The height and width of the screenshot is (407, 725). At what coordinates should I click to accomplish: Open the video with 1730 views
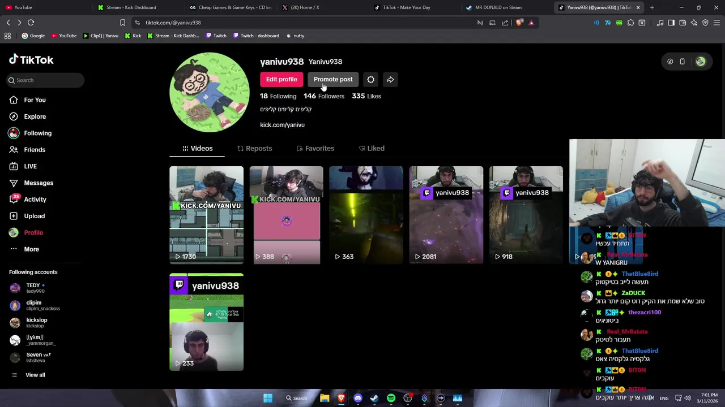(x=206, y=215)
